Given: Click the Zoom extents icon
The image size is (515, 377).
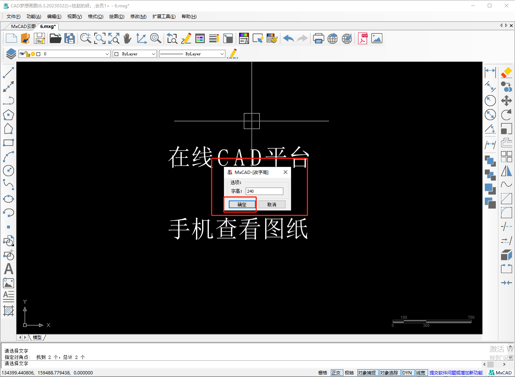Looking at the screenshot, I should point(114,38).
